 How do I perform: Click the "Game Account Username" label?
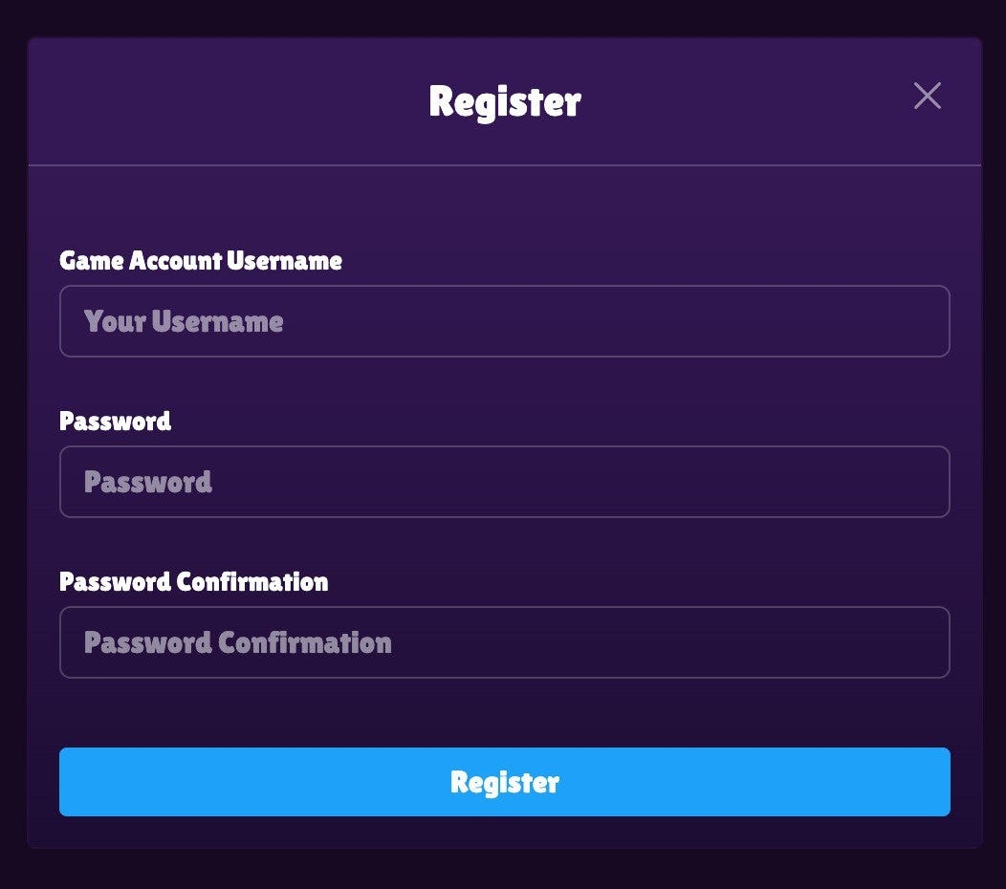(x=201, y=261)
